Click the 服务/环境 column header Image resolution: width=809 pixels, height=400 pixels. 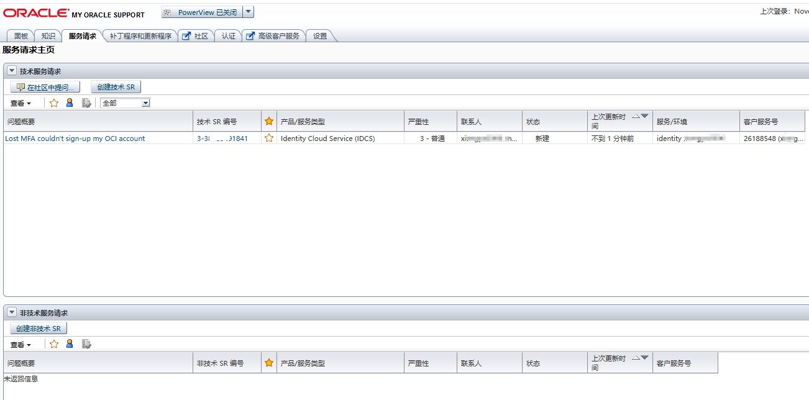point(696,121)
